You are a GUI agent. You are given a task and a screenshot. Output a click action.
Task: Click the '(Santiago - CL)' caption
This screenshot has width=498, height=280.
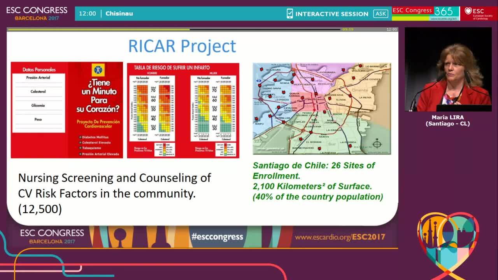tap(448, 124)
